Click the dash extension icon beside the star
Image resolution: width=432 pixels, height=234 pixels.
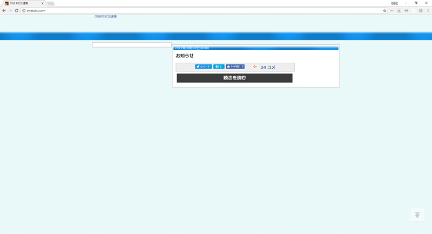point(392,10)
